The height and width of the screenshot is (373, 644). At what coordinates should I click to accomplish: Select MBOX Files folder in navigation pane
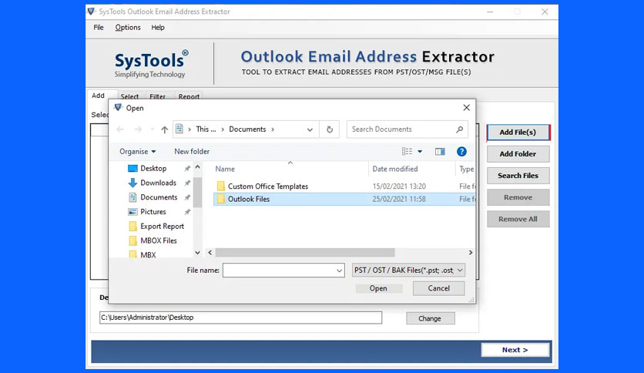point(158,240)
